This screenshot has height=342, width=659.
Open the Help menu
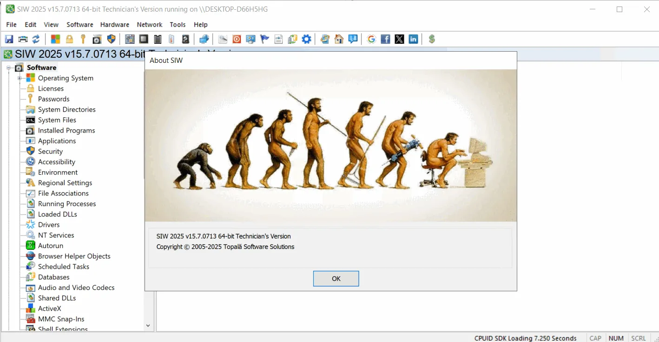click(x=201, y=25)
